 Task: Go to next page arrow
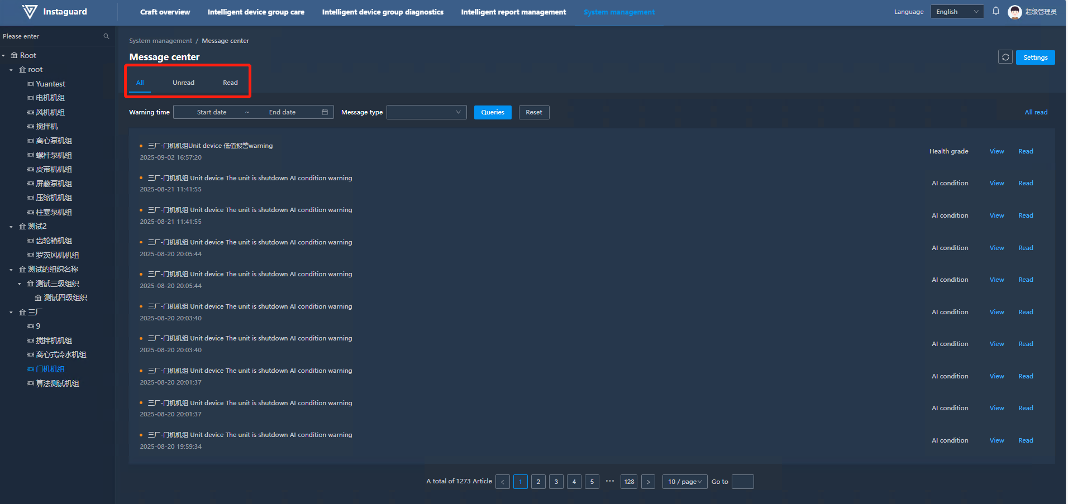[648, 482]
